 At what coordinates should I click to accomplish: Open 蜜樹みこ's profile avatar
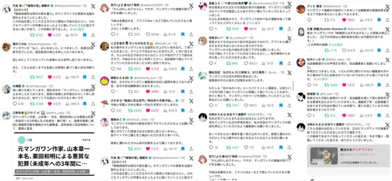(105, 122)
